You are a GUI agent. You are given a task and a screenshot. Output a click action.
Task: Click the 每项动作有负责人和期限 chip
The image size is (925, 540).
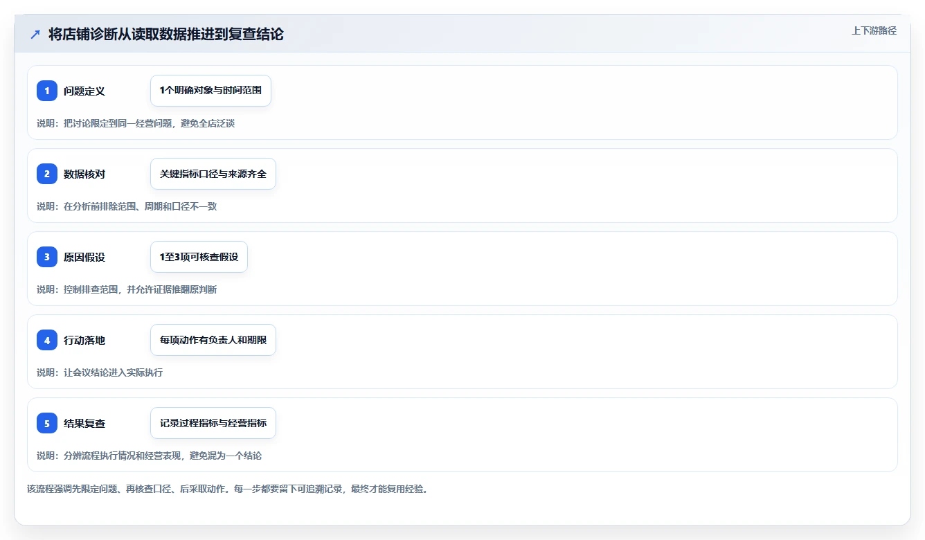point(213,340)
